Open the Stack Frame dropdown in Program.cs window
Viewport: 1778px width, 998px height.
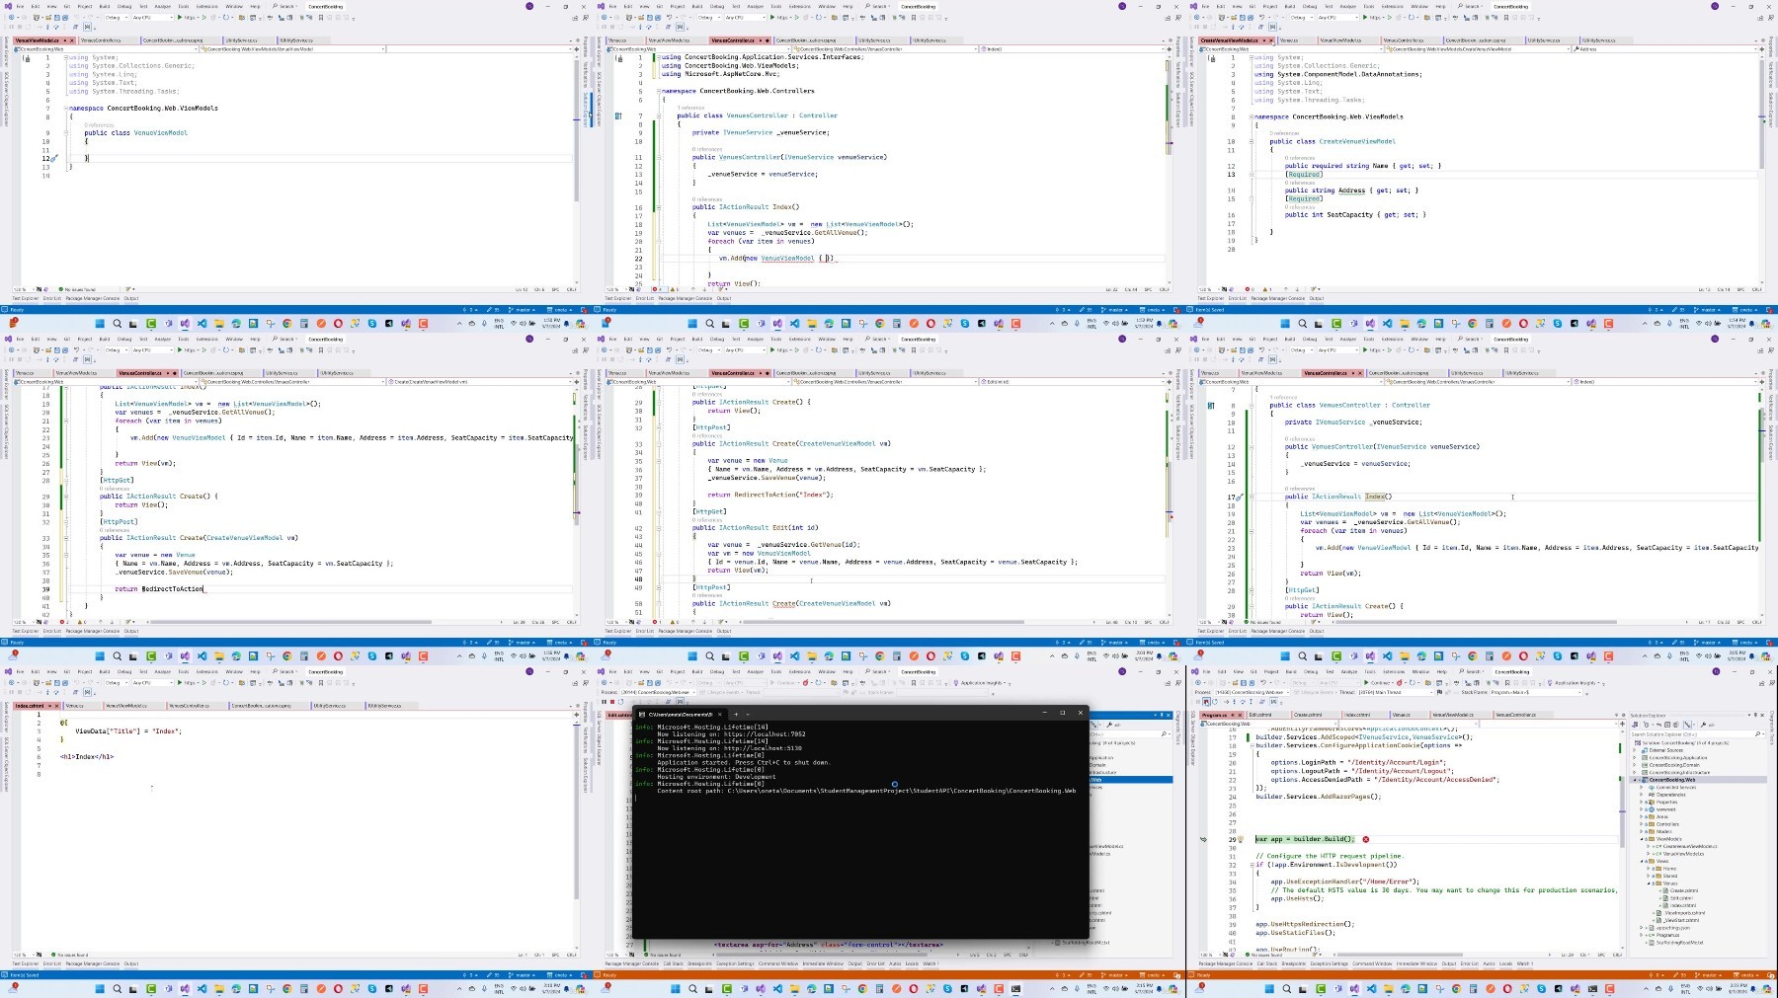(x=1536, y=692)
